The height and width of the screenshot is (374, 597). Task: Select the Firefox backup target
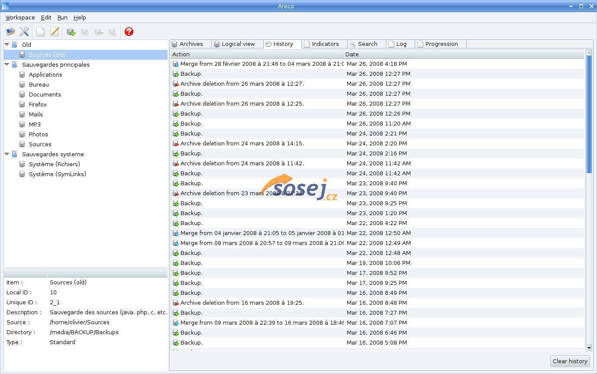coord(38,104)
